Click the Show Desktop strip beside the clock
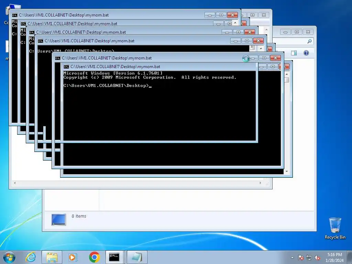 point(350,257)
